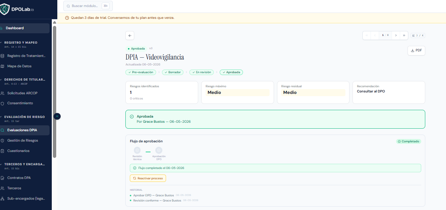The width and height of the screenshot is (446, 210).
Task: Open Gestión de Riesgos page
Action: 24,140
